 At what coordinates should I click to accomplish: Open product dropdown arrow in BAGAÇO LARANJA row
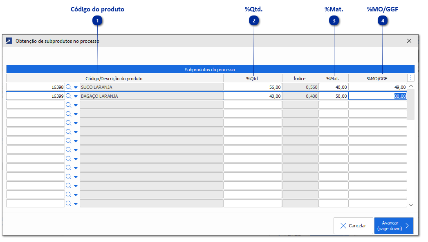[x=76, y=96]
